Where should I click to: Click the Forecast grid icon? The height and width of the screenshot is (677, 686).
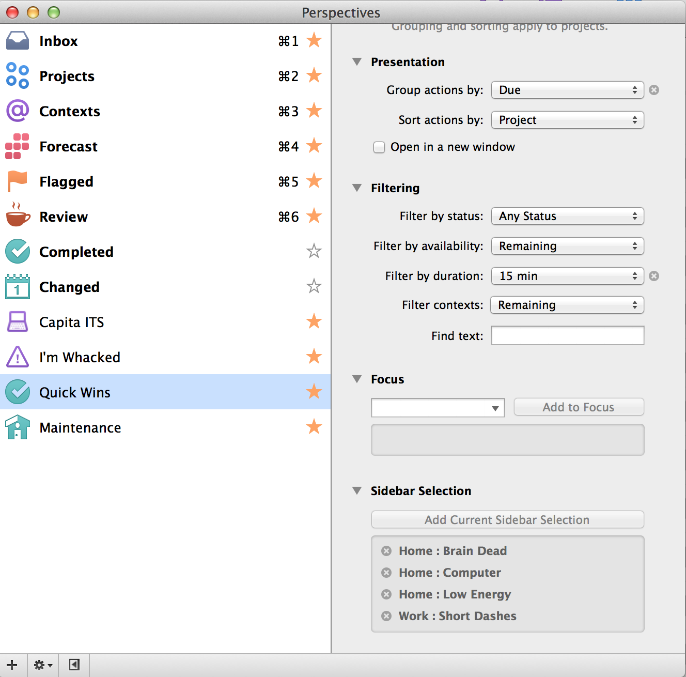pyautogui.click(x=18, y=146)
